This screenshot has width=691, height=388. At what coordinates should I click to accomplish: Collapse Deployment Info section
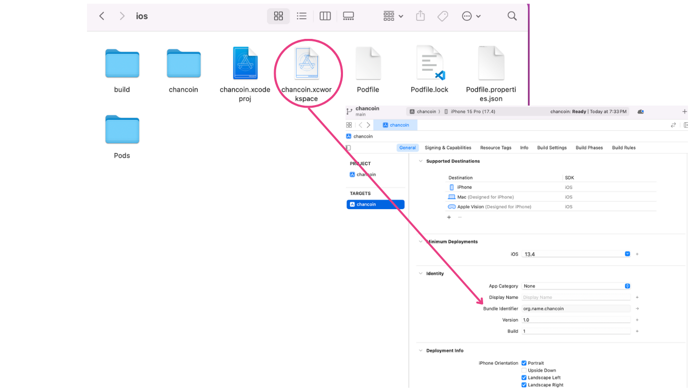click(x=420, y=351)
